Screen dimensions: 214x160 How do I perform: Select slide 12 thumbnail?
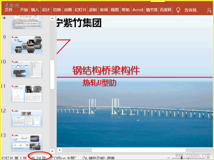coord(27,118)
